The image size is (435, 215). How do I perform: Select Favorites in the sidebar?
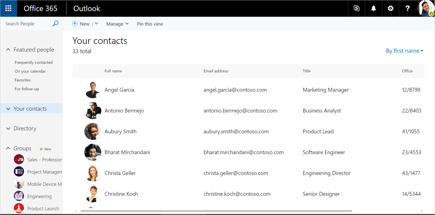click(23, 80)
